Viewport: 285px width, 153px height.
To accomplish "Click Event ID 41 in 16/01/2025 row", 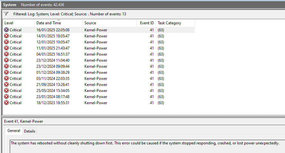I will (152, 30).
